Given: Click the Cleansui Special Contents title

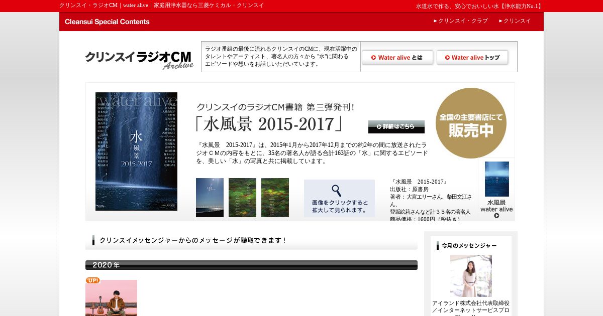Looking at the screenshot, I should [107, 22].
